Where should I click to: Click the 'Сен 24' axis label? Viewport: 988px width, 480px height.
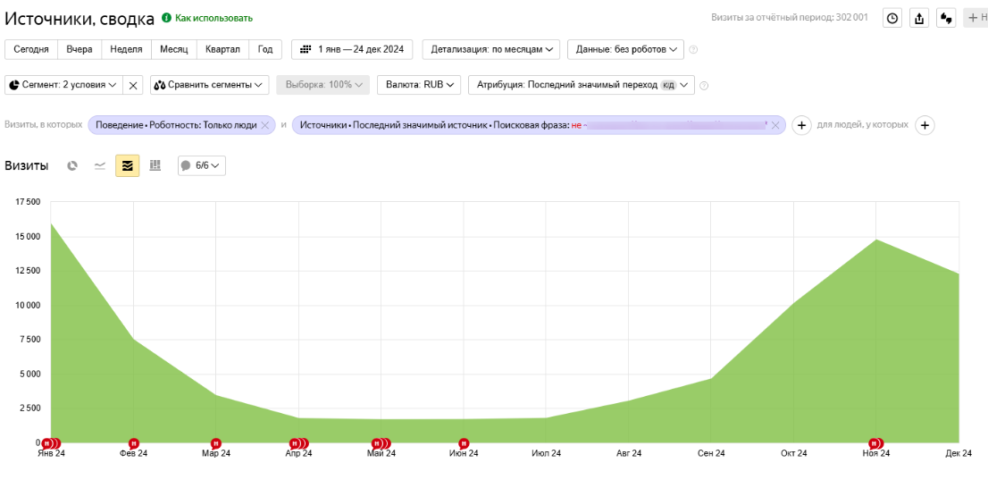coord(711,453)
